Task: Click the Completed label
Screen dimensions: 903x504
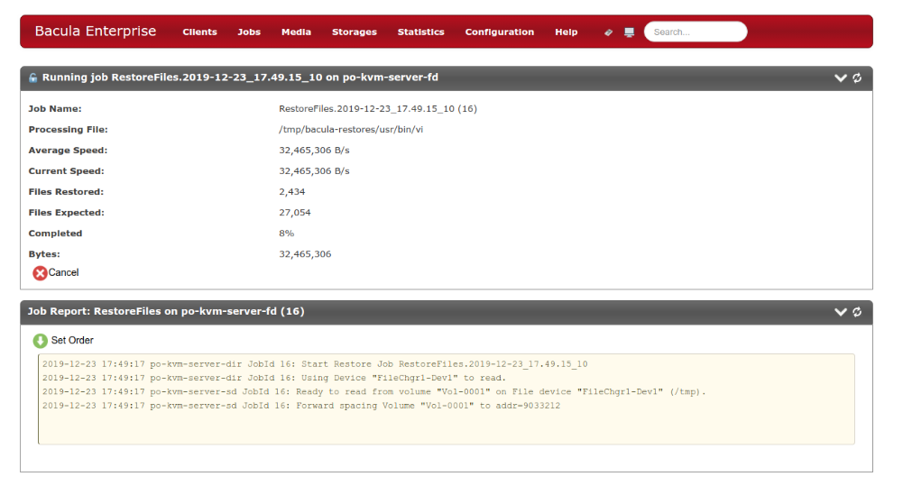Action: click(55, 233)
